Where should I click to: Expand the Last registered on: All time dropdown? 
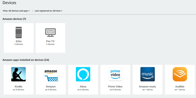click(48, 11)
